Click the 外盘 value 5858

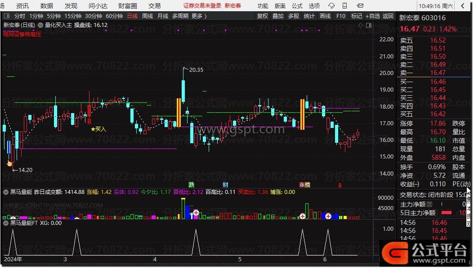click(438, 158)
